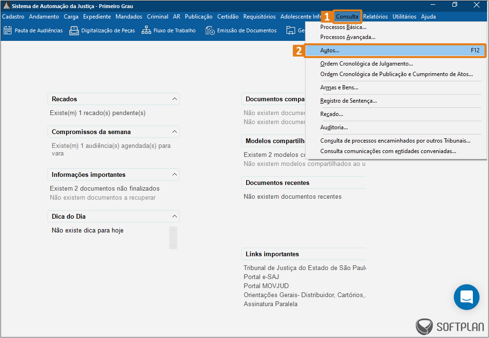Open the pending recado(s) link
The image size is (489, 338).
click(x=97, y=113)
